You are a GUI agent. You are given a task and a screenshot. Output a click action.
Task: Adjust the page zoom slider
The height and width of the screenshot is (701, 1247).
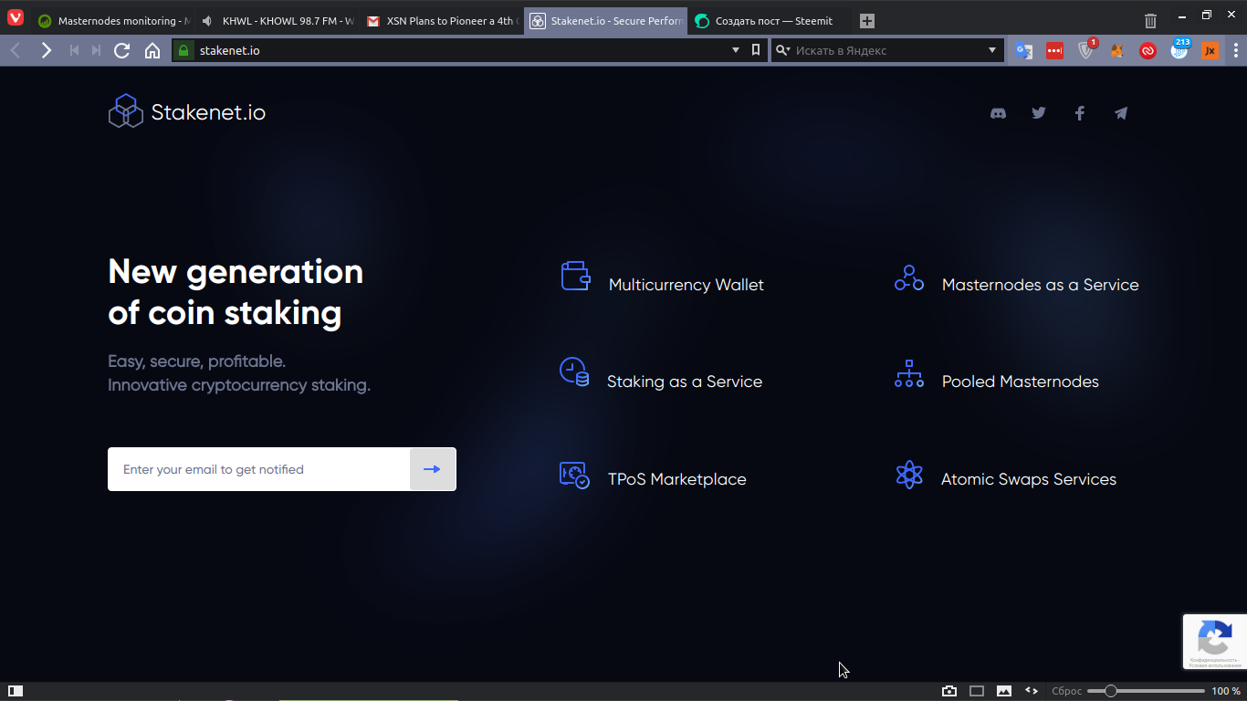[1146, 691]
